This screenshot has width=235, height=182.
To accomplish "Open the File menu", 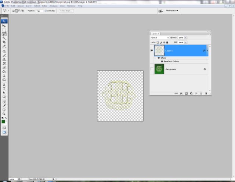I will (7, 6).
